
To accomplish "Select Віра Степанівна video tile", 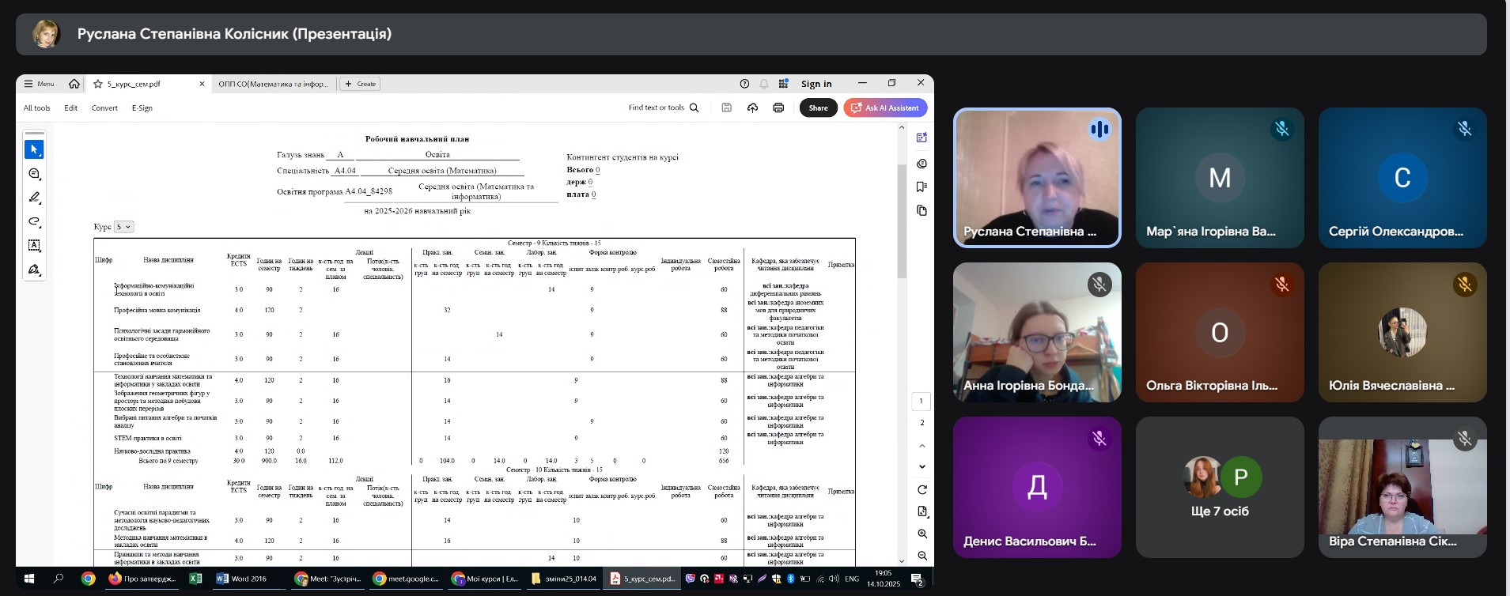I will 1402,487.
